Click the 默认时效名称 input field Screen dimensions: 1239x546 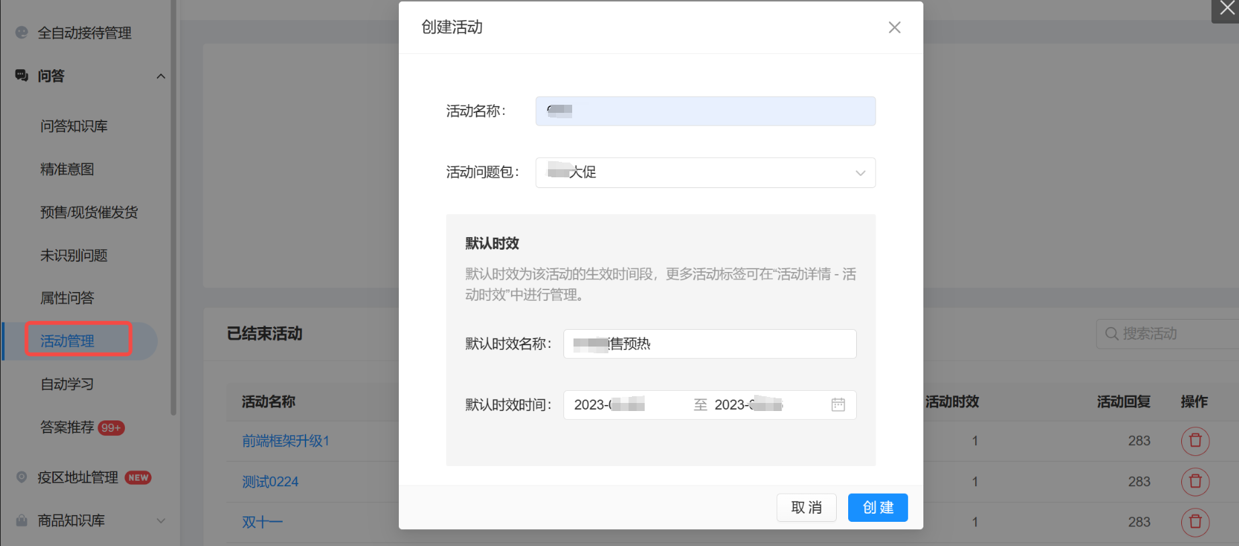coord(710,344)
